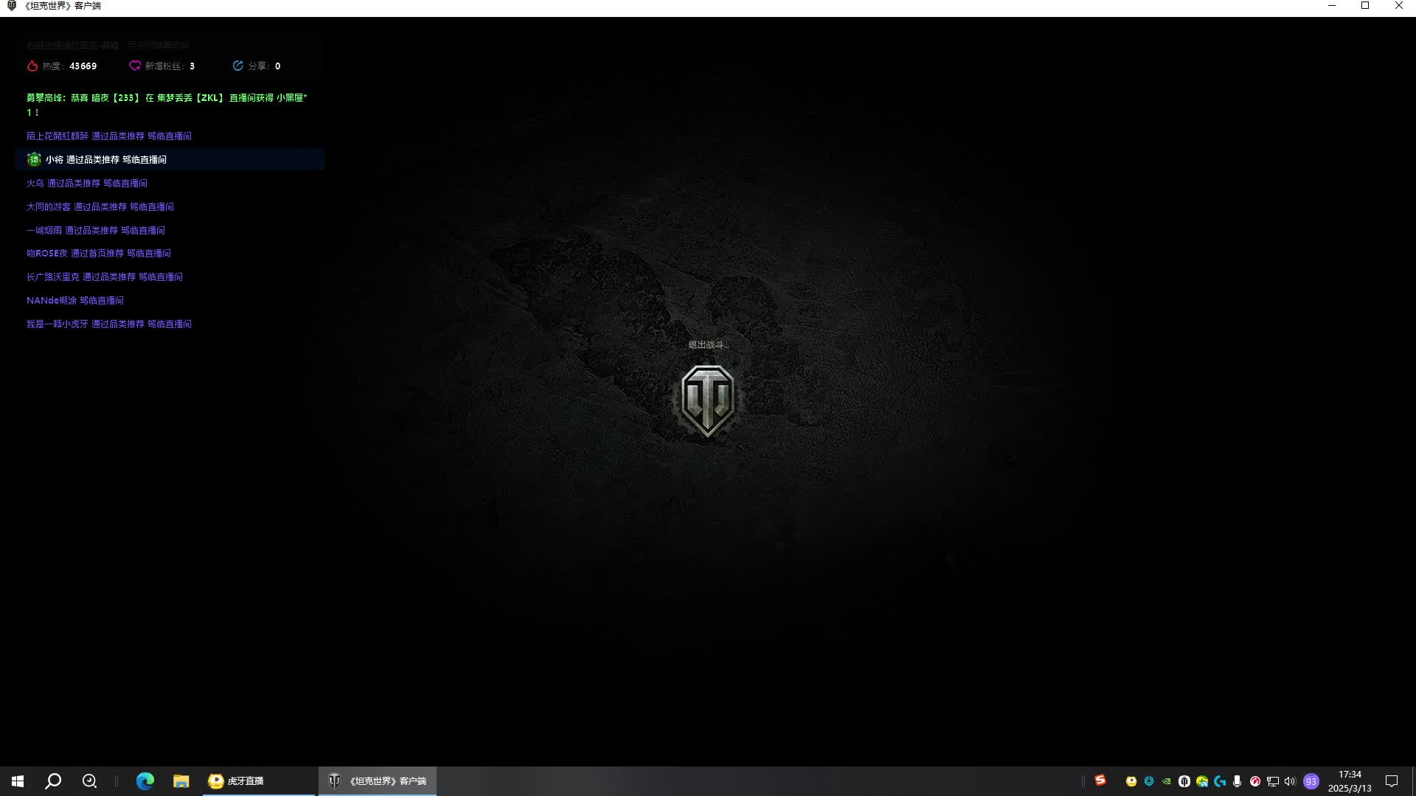Screen dimensions: 1416x796
Task: Open Sogou input method tray icon
Action: click(1100, 781)
